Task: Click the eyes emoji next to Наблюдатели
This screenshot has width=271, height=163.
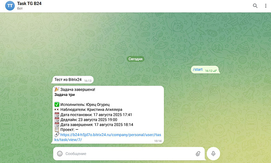Action: (57, 109)
